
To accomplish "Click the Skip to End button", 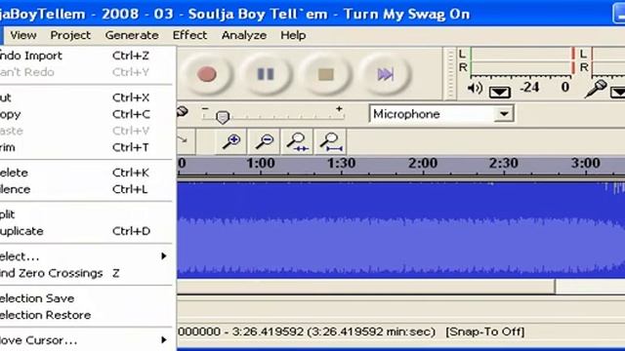I will [385, 74].
